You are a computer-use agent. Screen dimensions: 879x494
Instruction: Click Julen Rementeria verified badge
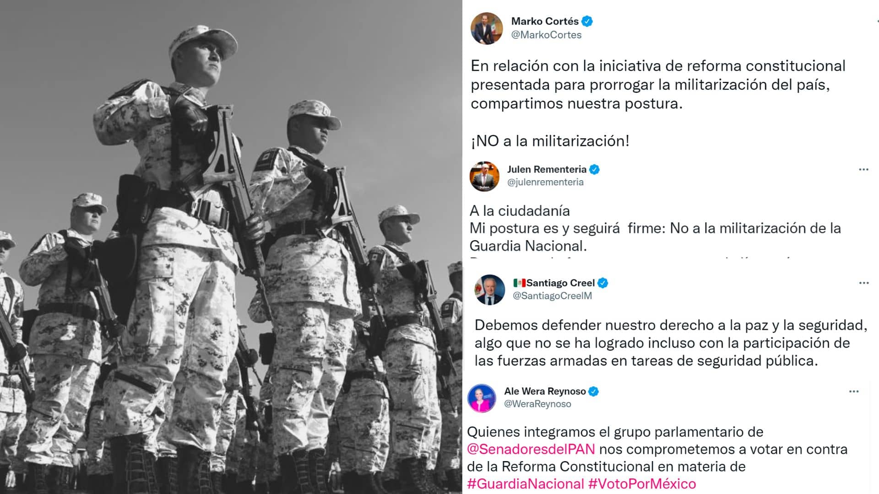click(x=594, y=169)
